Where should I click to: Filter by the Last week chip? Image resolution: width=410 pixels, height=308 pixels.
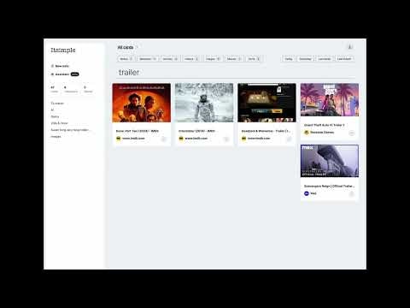[x=325, y=59]
